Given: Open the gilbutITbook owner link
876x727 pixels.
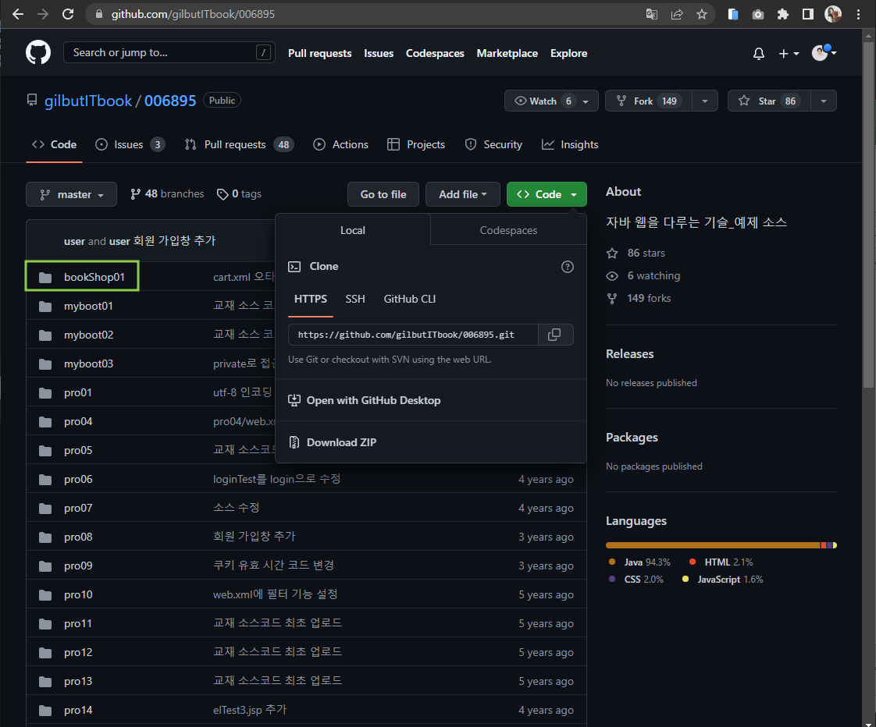Looking at the screenshot, I should tap(88, 101).
